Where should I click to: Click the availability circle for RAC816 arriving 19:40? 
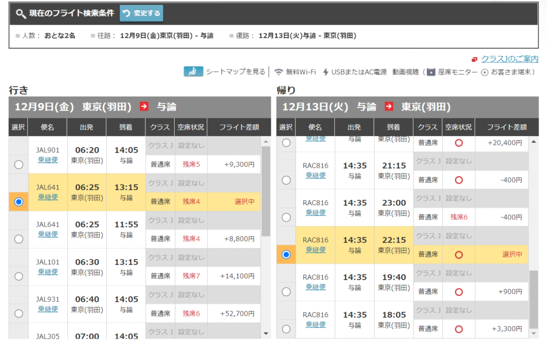coord(459,292)
